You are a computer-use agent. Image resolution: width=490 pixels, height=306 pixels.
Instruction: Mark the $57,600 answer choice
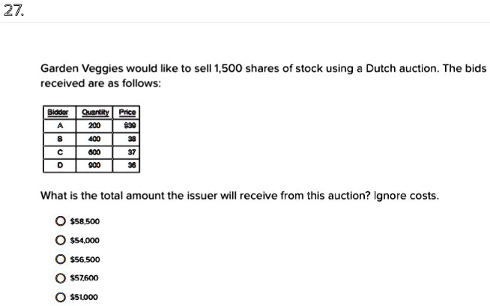coord(60,278)
